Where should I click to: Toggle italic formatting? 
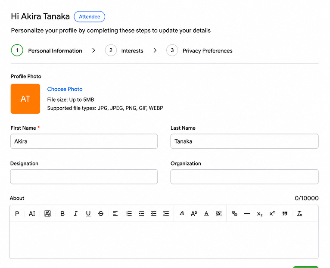click(75, 214)
